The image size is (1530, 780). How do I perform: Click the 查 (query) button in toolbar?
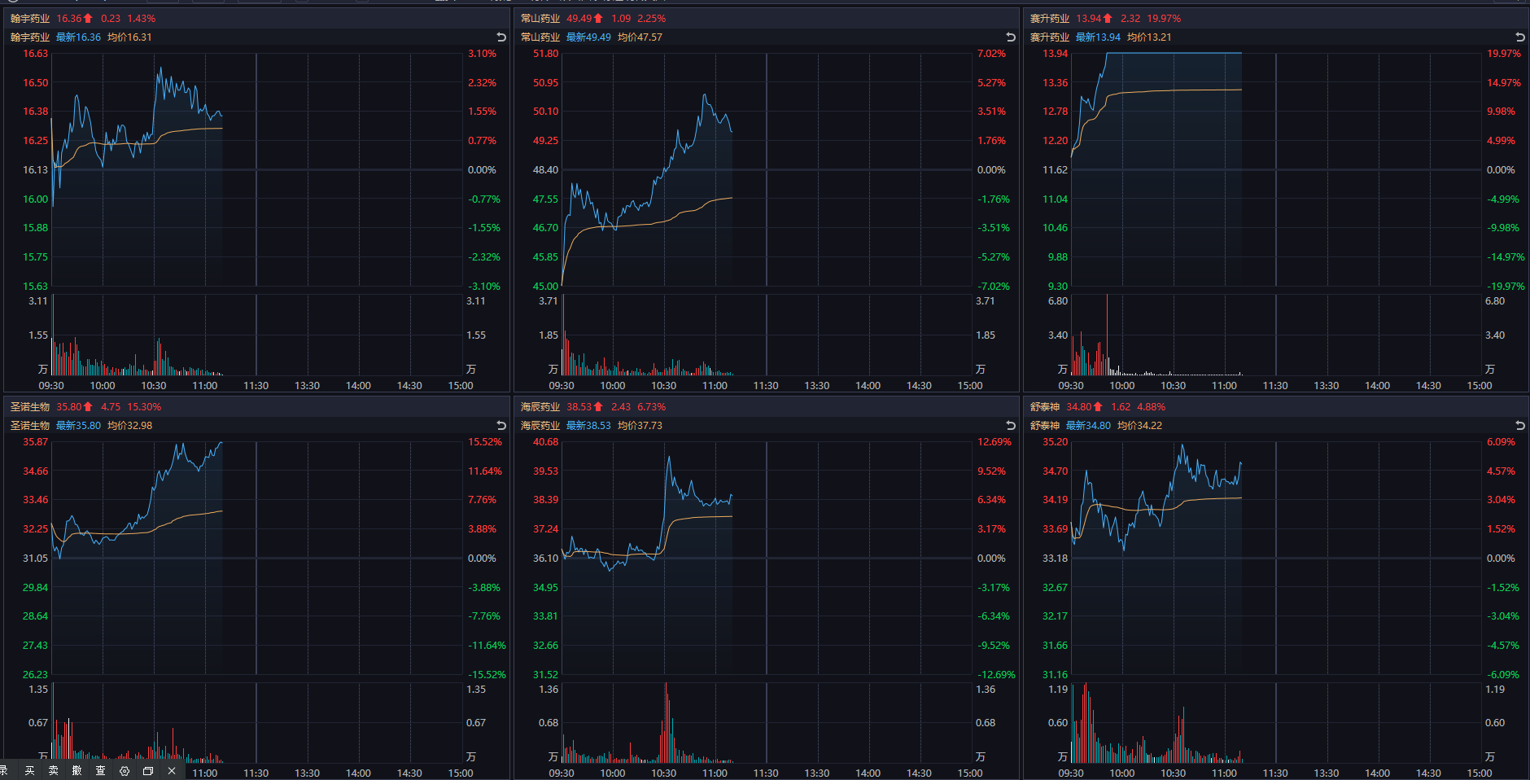pyautogui.click(x=101, y=770)
